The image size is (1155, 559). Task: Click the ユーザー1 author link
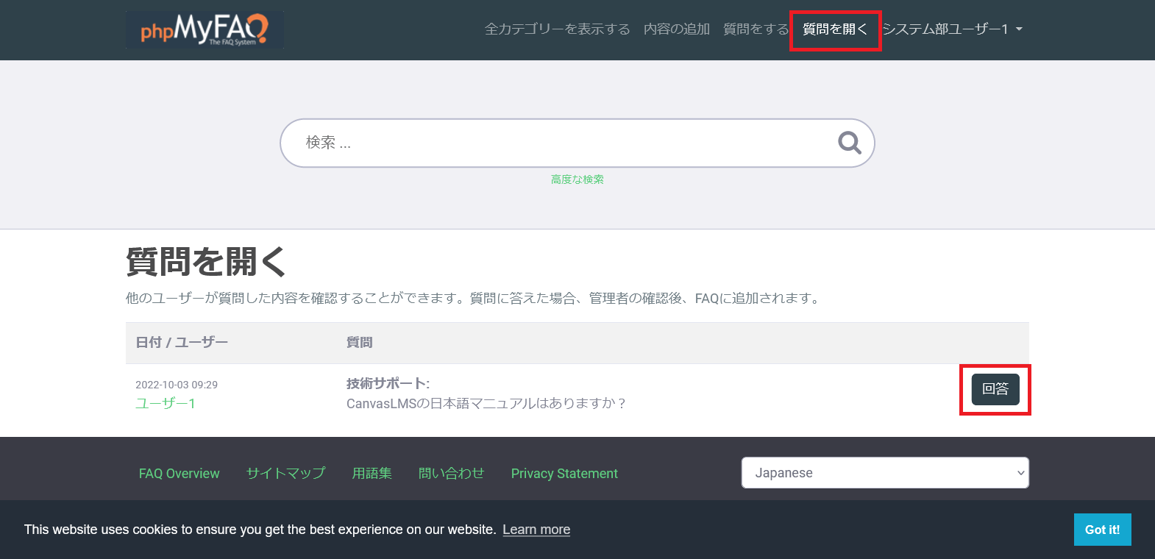[166, 403]
